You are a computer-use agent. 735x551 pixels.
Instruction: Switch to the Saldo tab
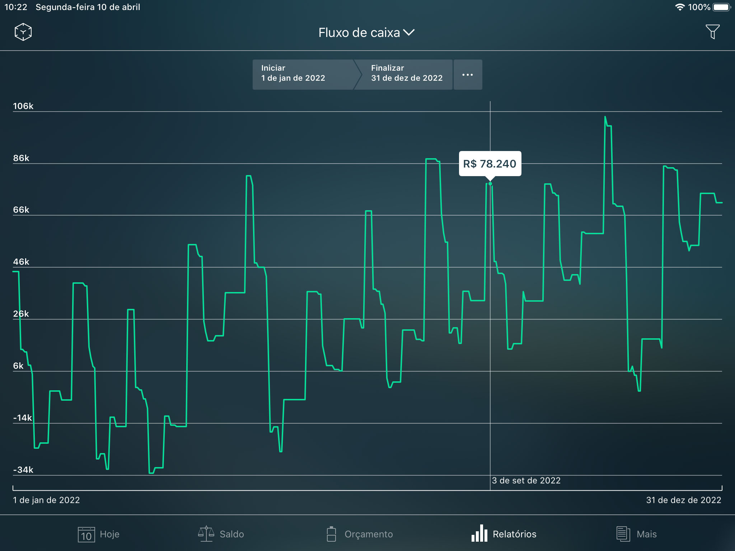[221, 534]
